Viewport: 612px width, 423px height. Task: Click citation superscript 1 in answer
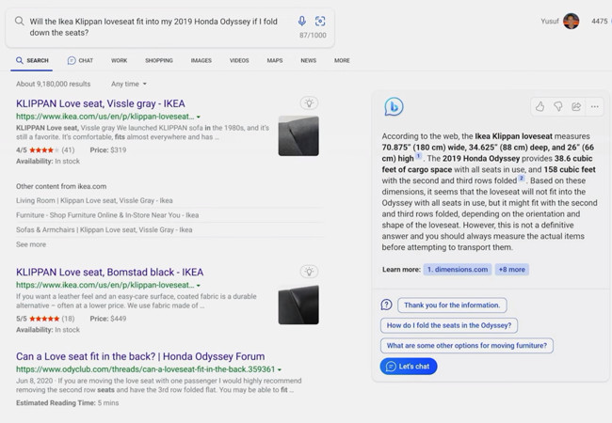[x=418, y=156]
